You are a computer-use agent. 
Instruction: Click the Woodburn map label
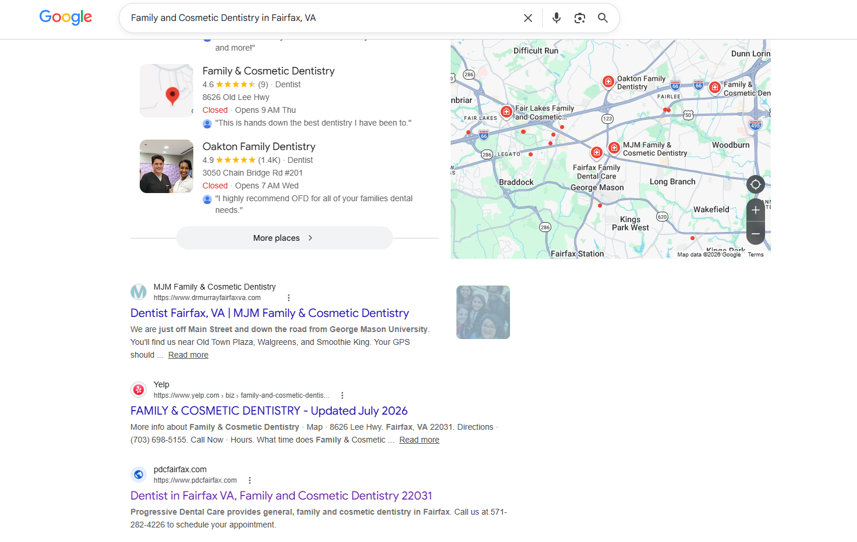coord(731,145)
